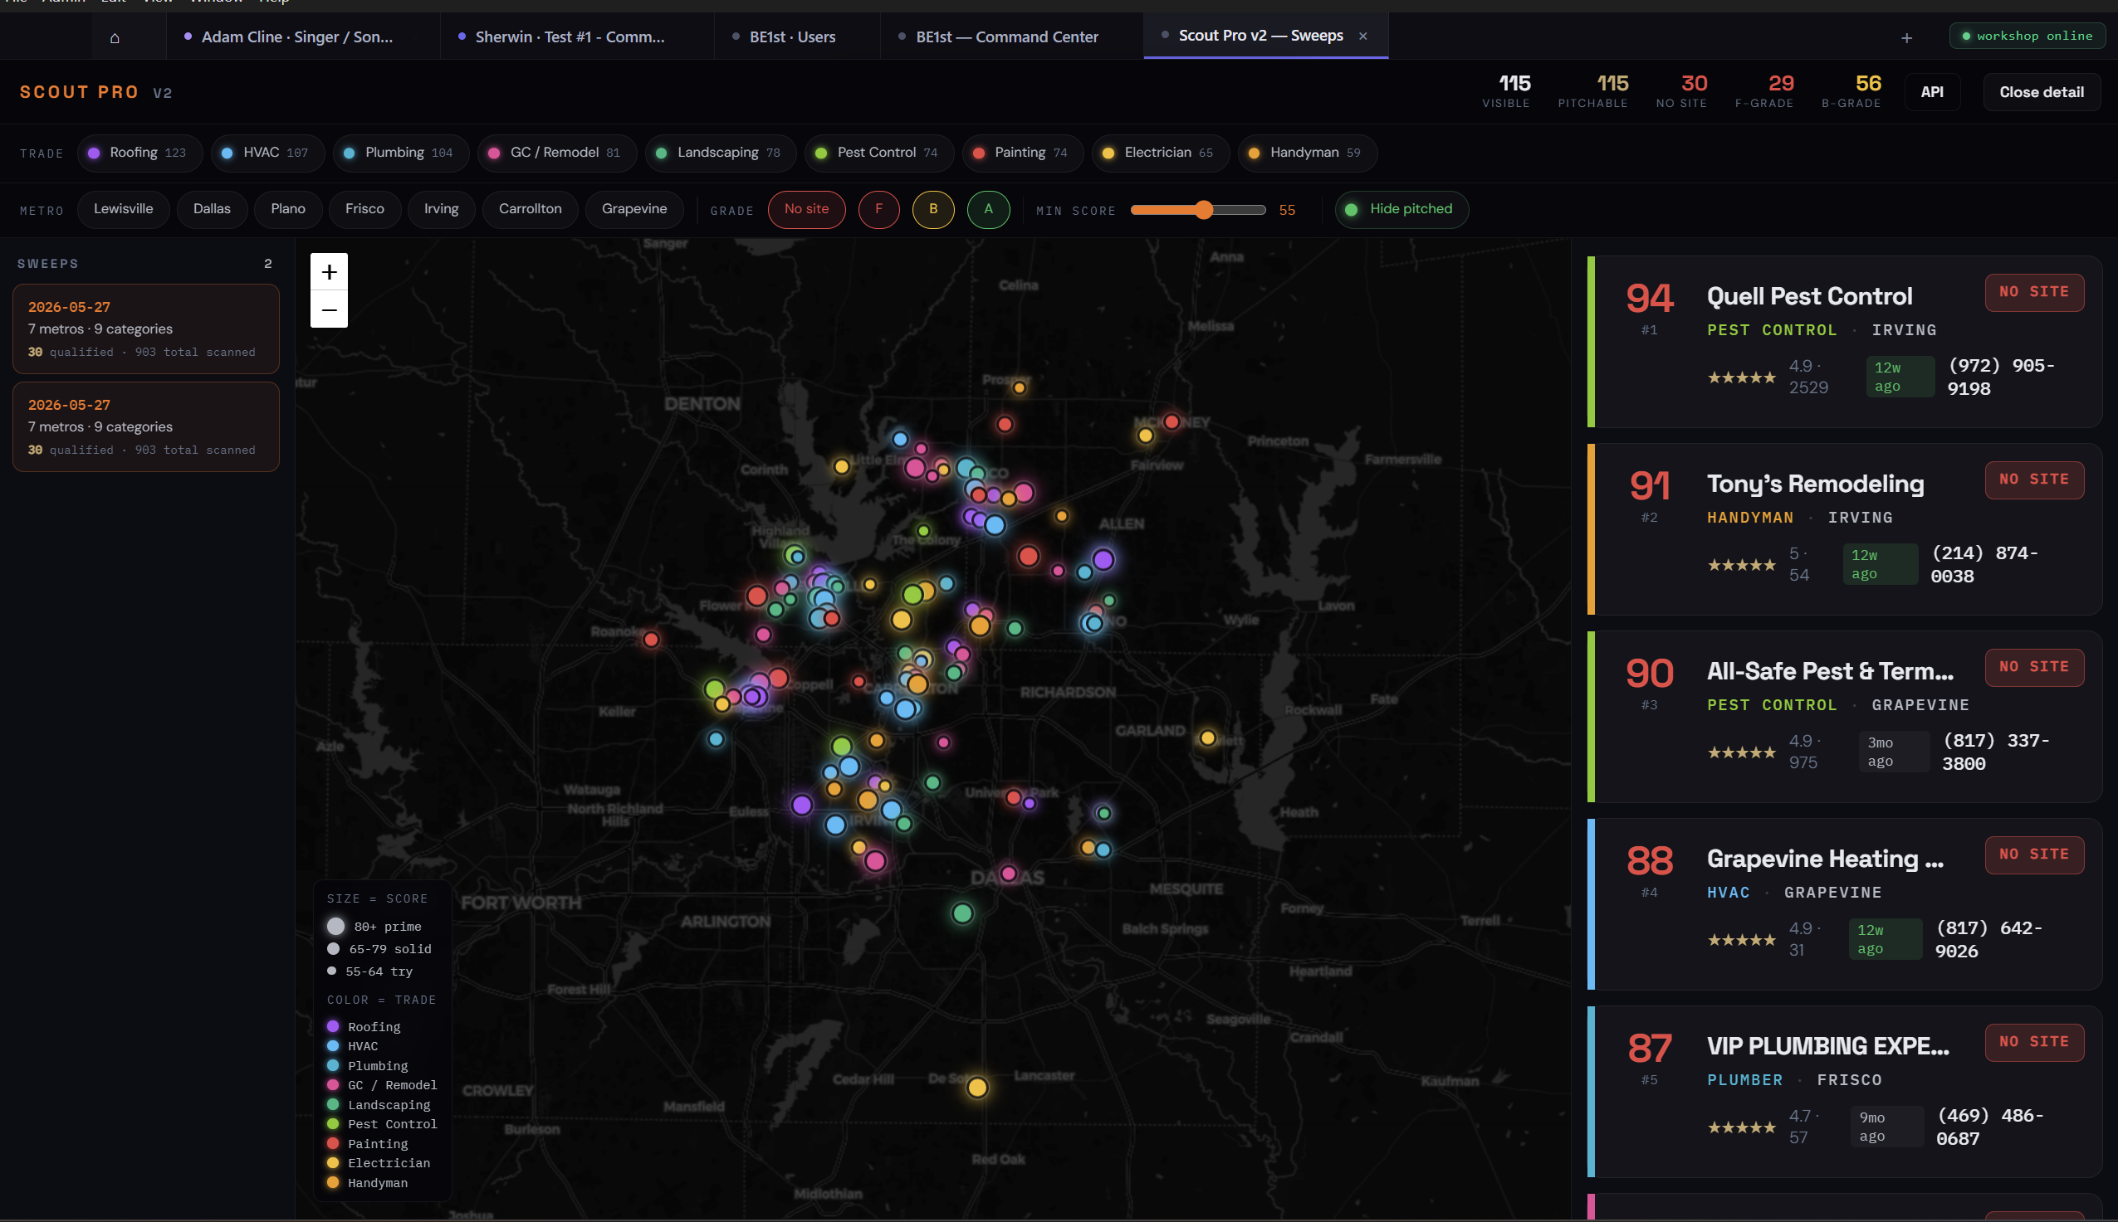Click the GC/Remodel marker on Dallas label

(1009, 874)
